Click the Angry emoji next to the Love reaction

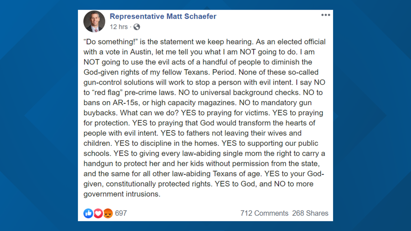click(107, 213)
